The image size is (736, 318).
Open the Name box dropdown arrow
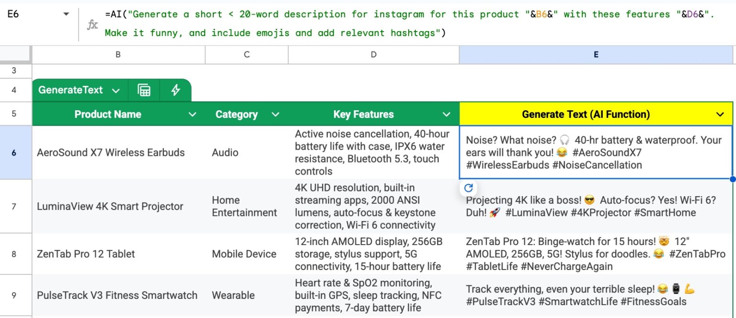[66, 14]
